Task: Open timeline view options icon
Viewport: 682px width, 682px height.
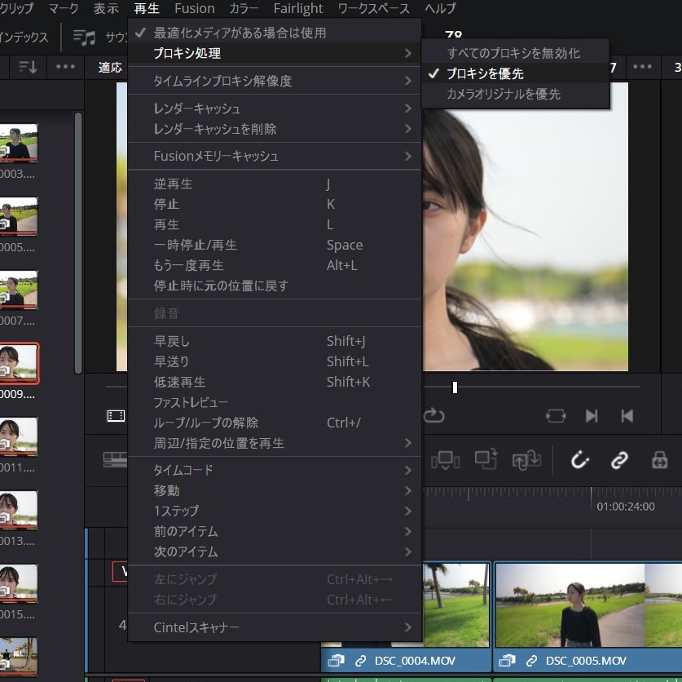Action: pos(115,460)
